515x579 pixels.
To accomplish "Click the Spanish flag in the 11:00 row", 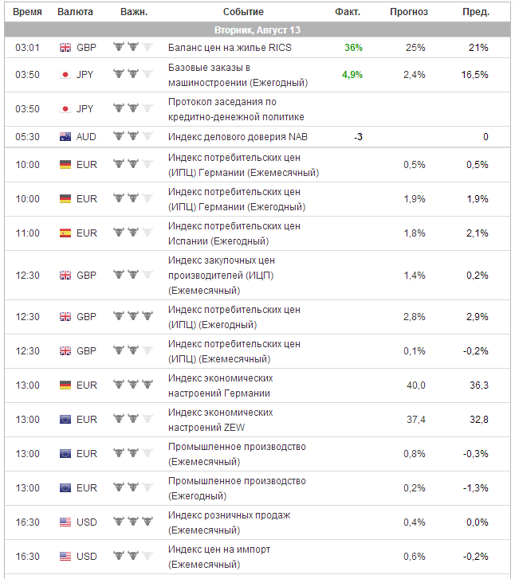I will (x=65, y=233).
